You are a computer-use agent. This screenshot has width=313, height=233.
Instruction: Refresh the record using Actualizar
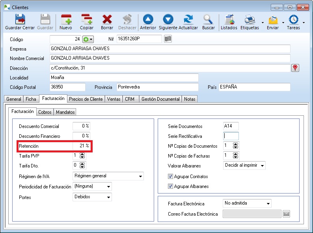(x=188, y=22)
